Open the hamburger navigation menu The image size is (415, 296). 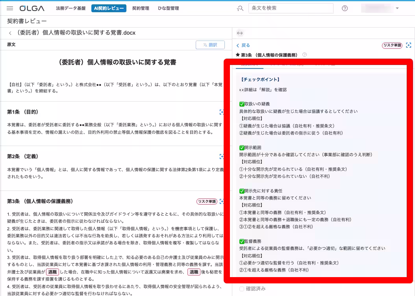tap(10, 8)
